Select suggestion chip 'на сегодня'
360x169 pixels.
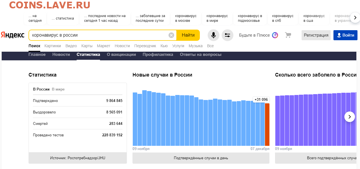(x=35, y=18)
